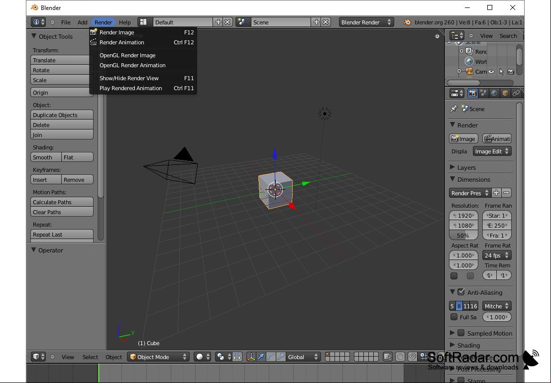Toggle Camera renderability in outliner
The image size is (551, 383).
click(511, 72)
